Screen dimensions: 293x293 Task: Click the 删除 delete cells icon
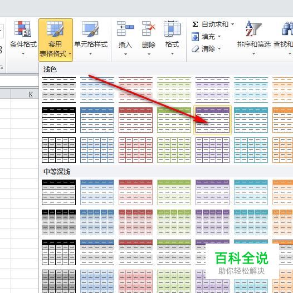149,28
